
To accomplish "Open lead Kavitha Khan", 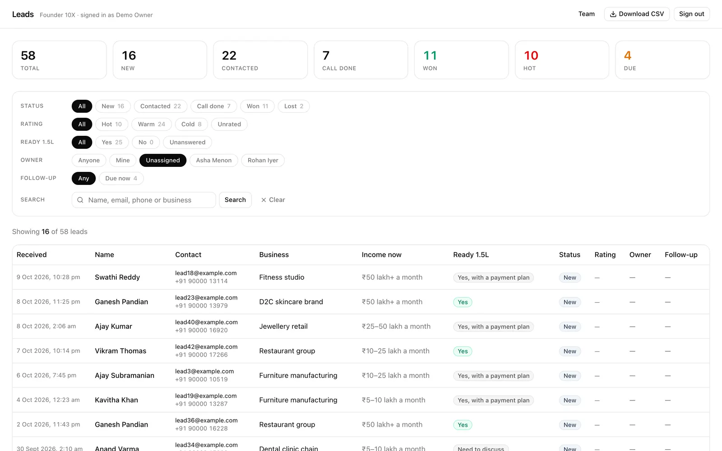I will 116,400.
